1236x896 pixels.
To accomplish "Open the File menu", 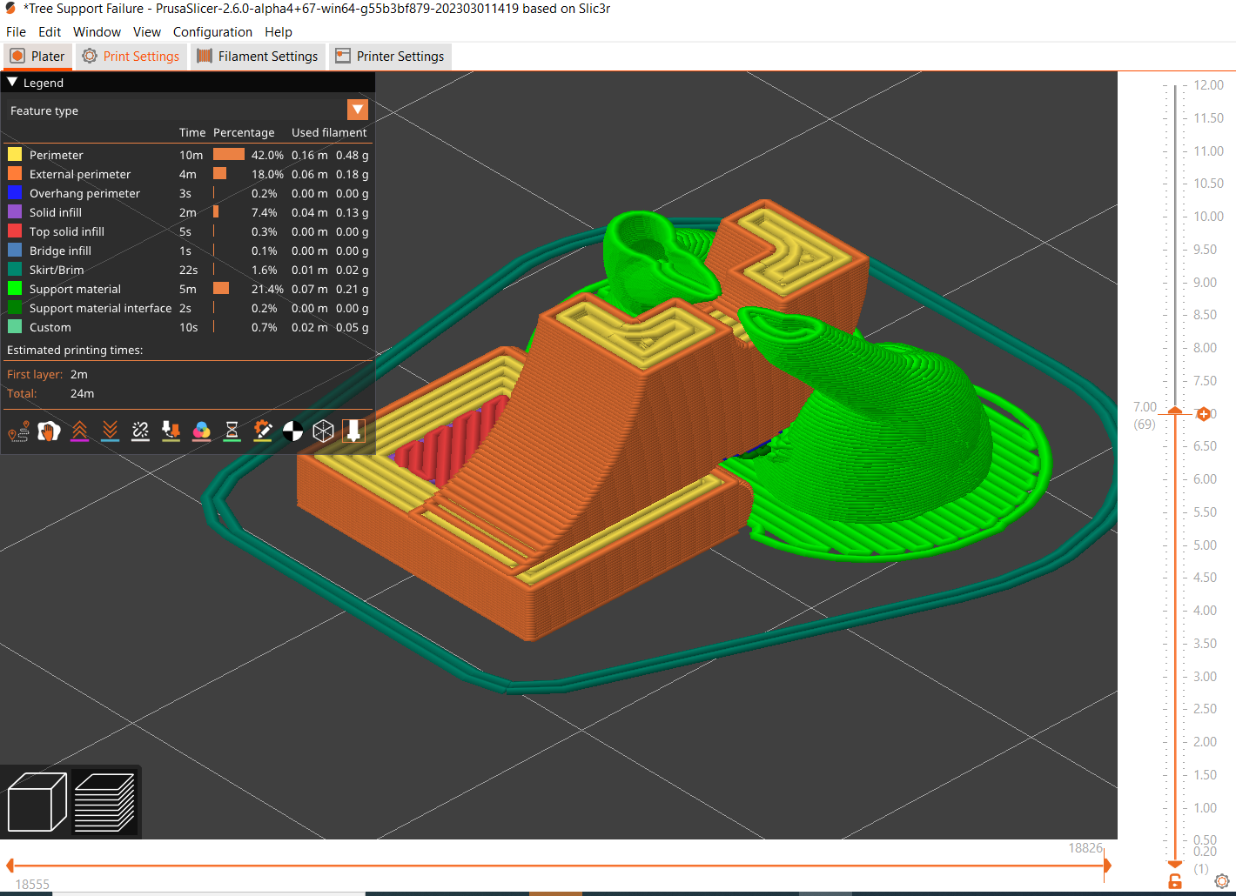I will 16,31.
